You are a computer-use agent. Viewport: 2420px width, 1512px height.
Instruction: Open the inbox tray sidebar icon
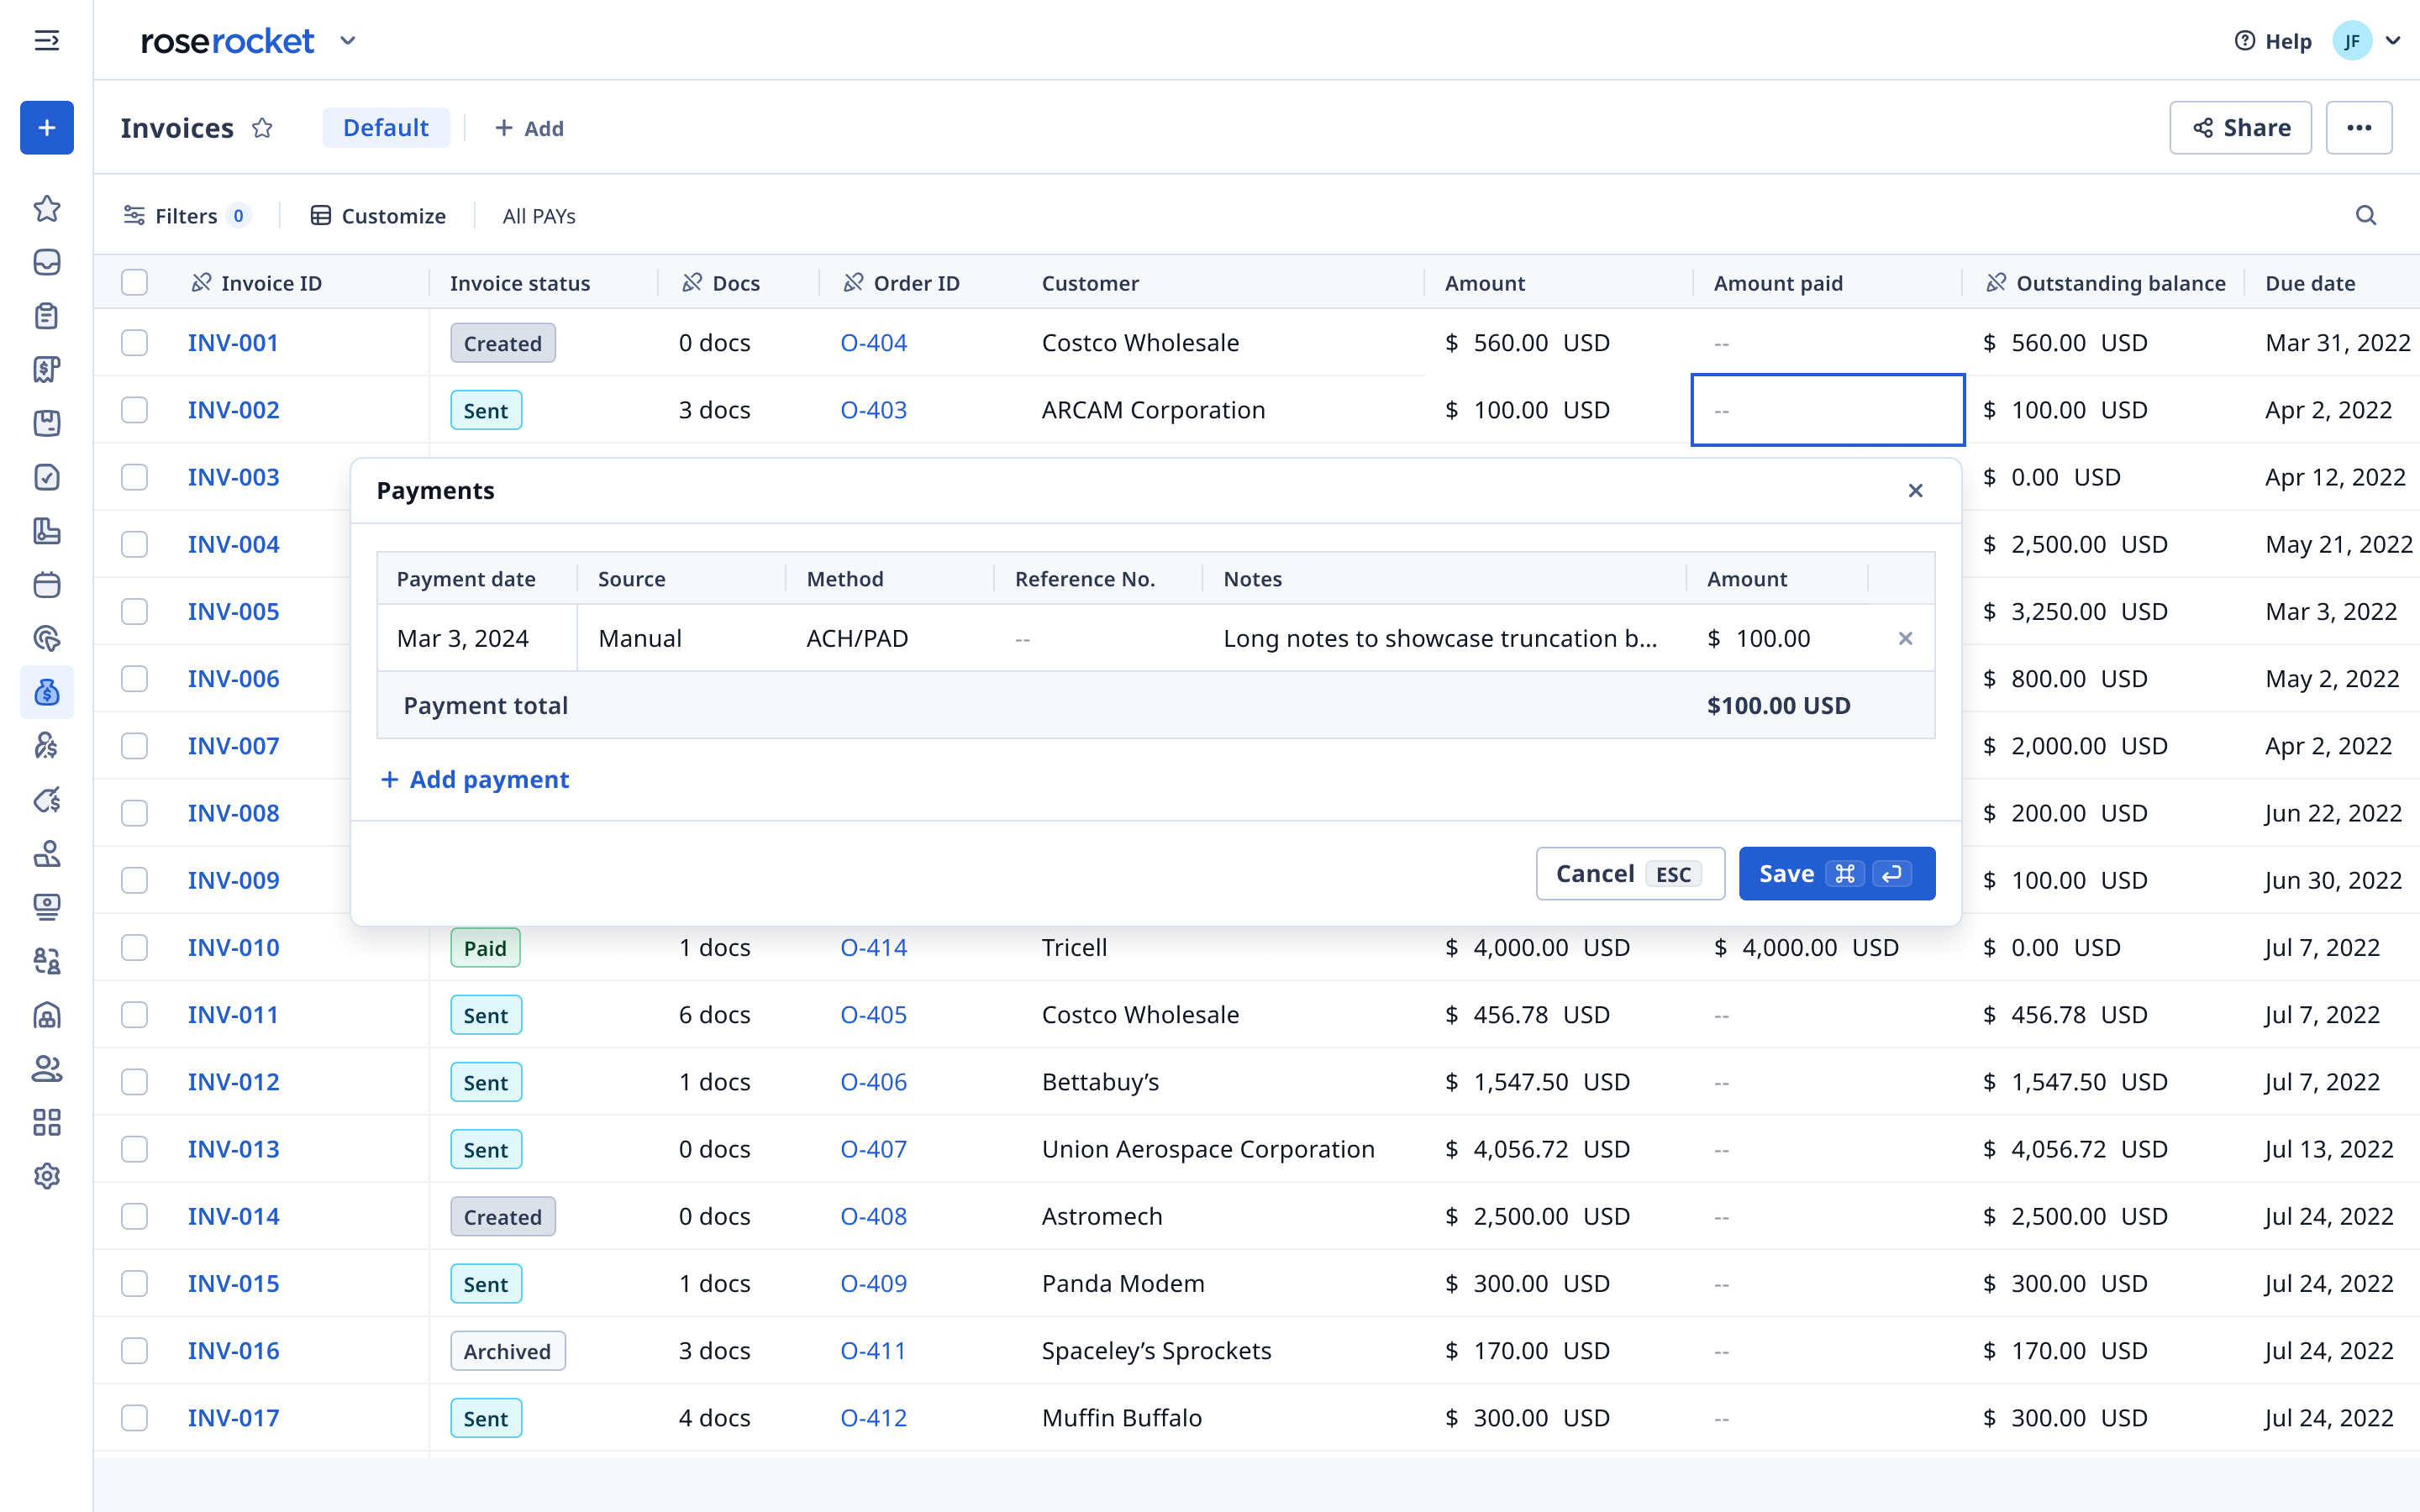pyautogui.click(x=47, y=262)
